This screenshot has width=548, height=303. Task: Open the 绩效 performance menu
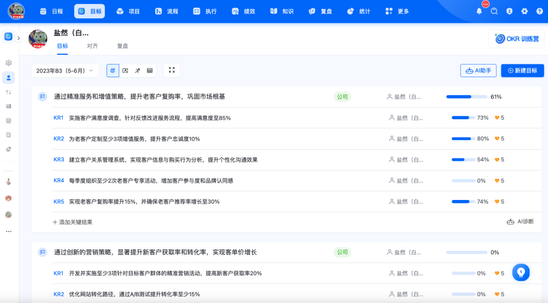tap(244, 12)
